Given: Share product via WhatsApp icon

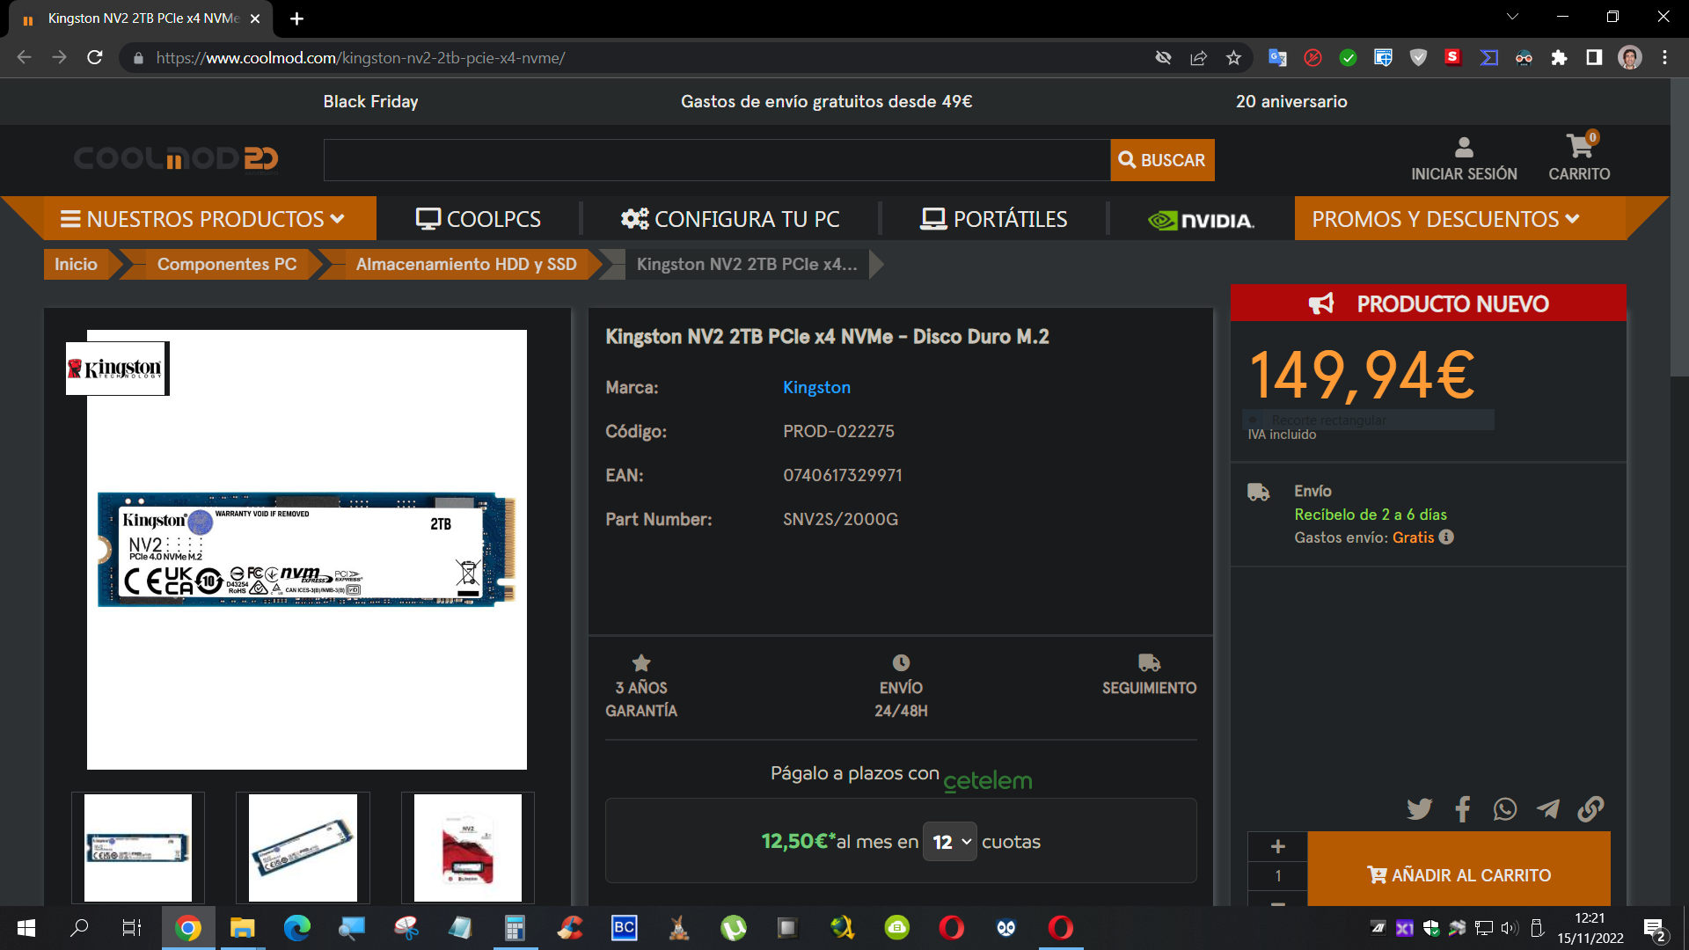Looking at the screenshot, I should [x=1505, y=808].
